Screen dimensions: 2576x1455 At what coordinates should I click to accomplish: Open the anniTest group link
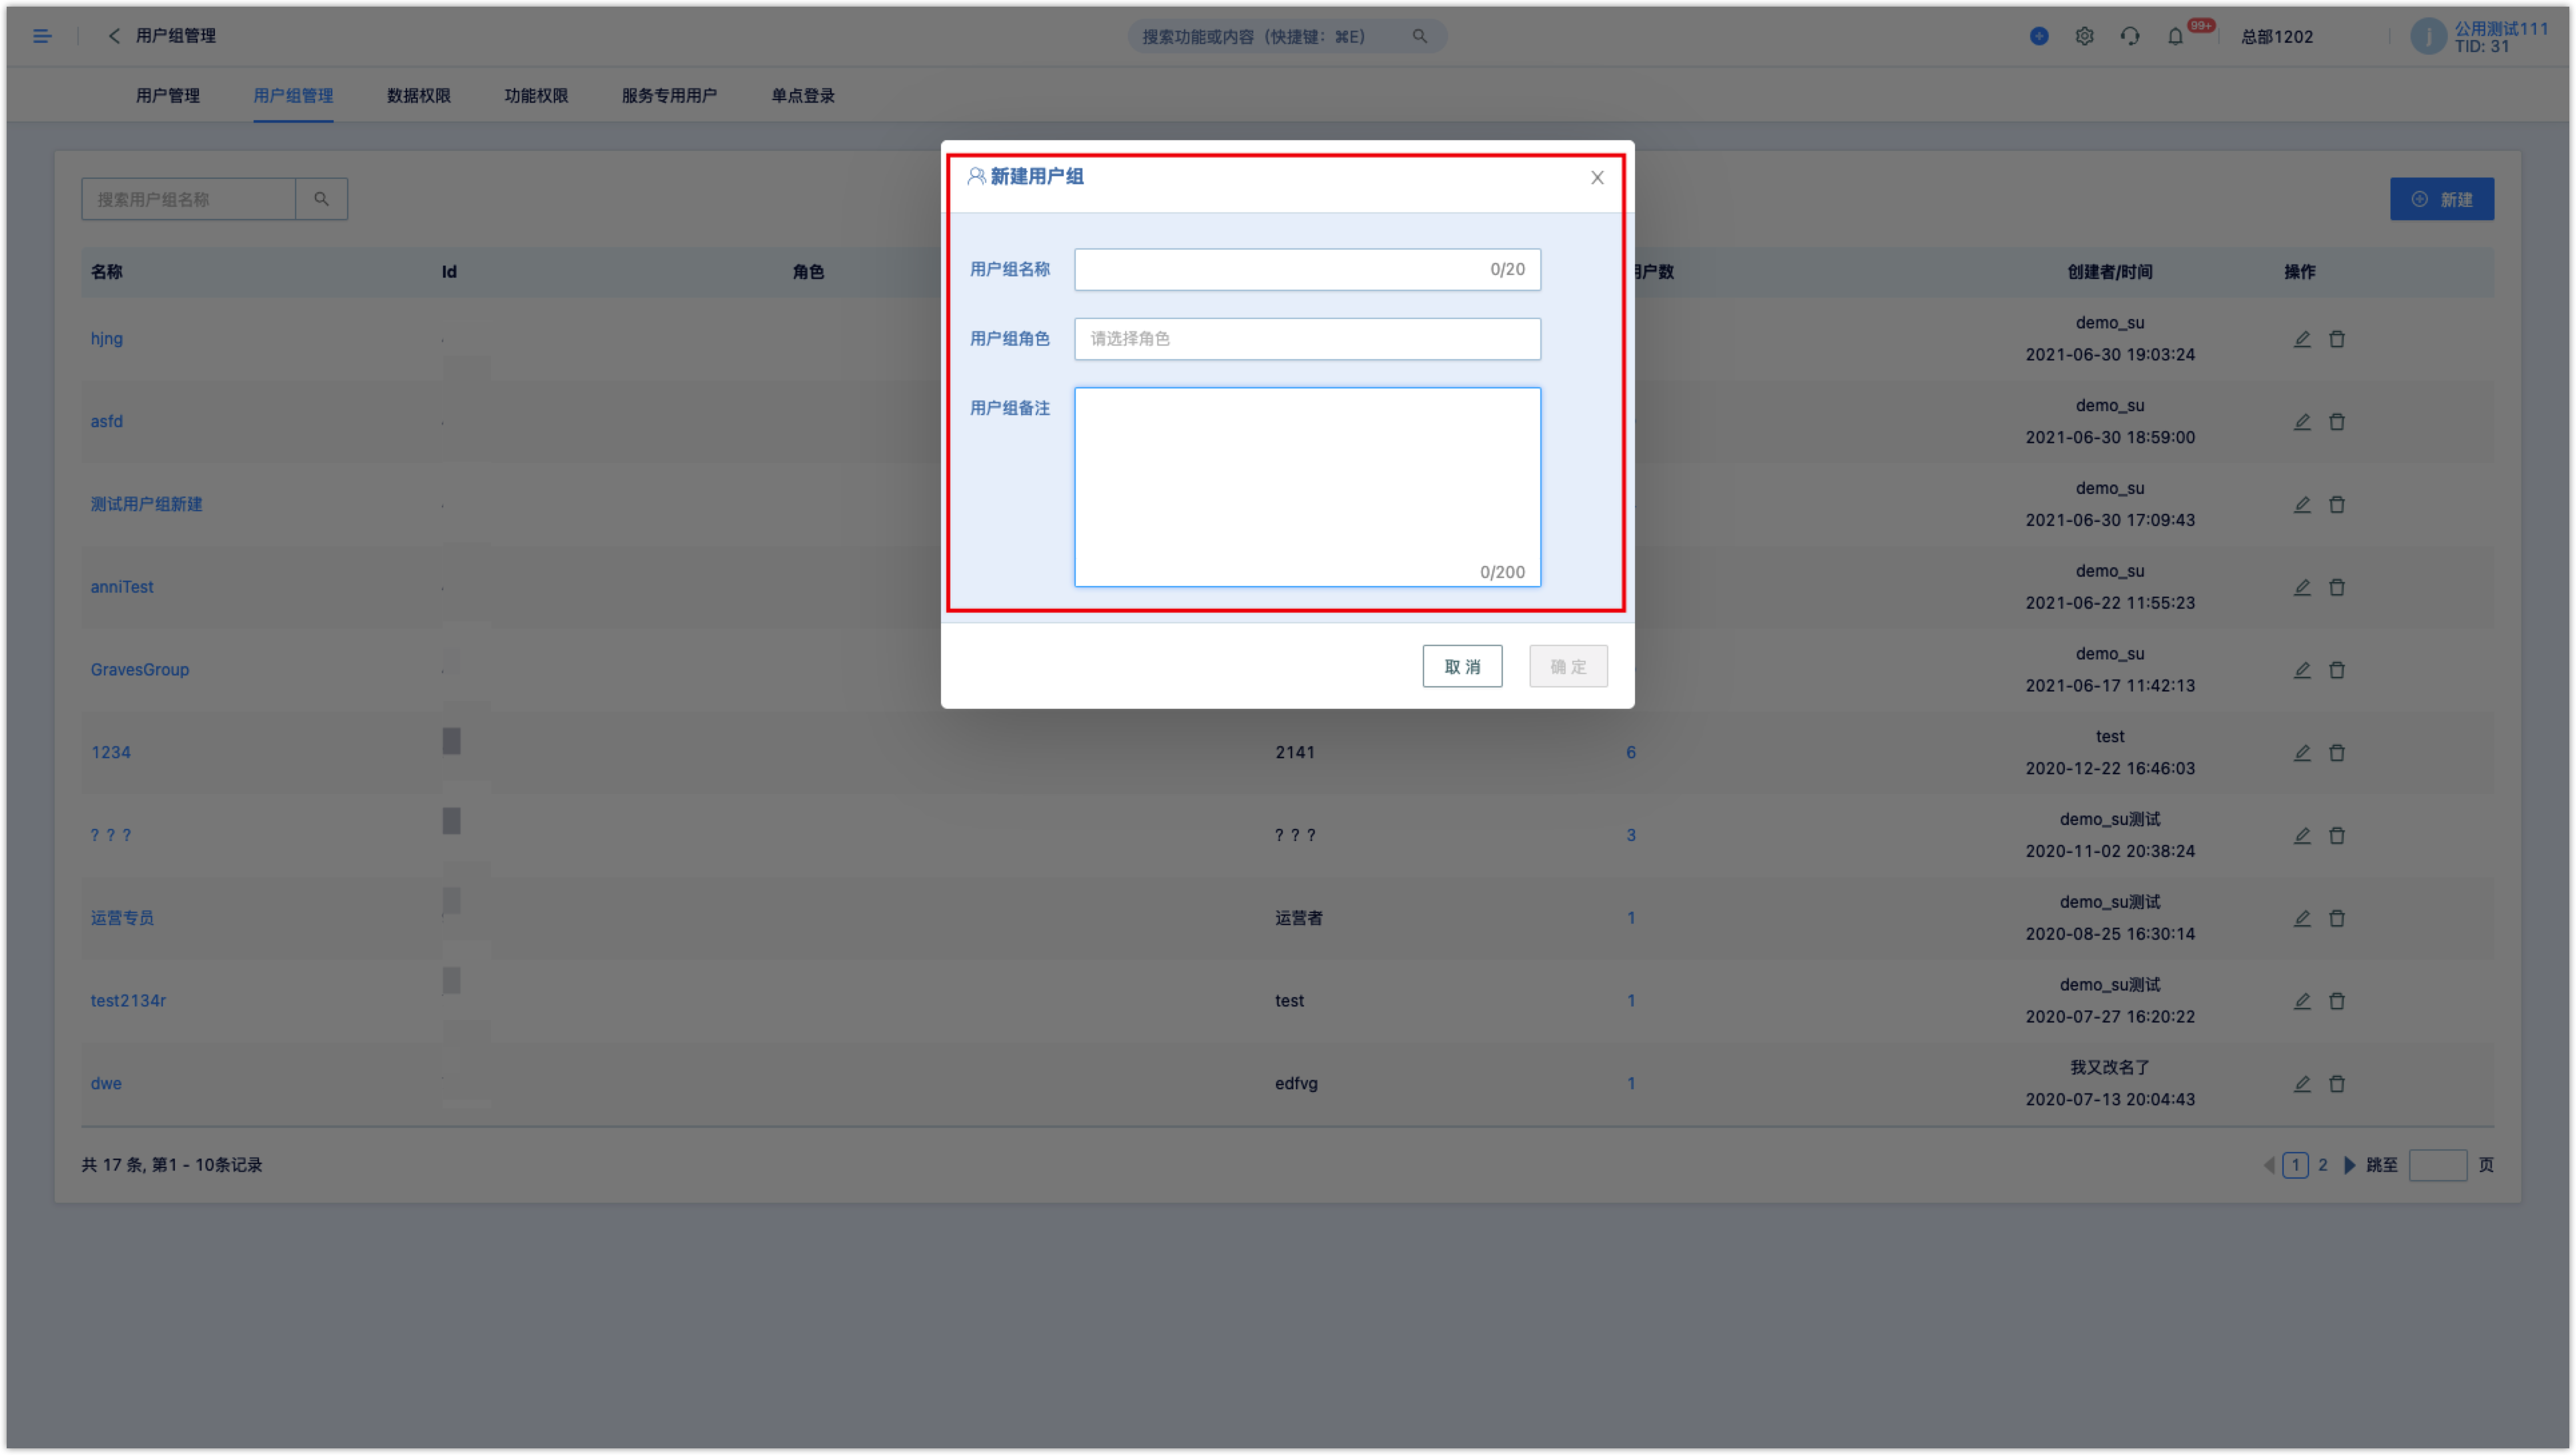122,587
